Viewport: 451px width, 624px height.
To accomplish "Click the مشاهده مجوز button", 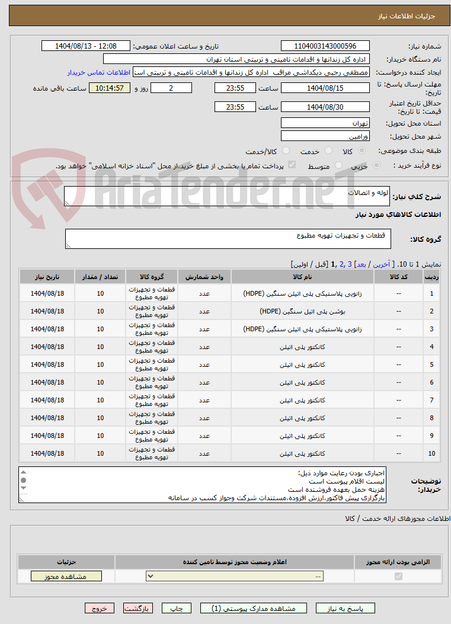I will click(x=66, y=576).
